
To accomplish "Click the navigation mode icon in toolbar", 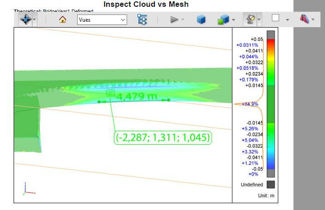I will tap(25, 19).
